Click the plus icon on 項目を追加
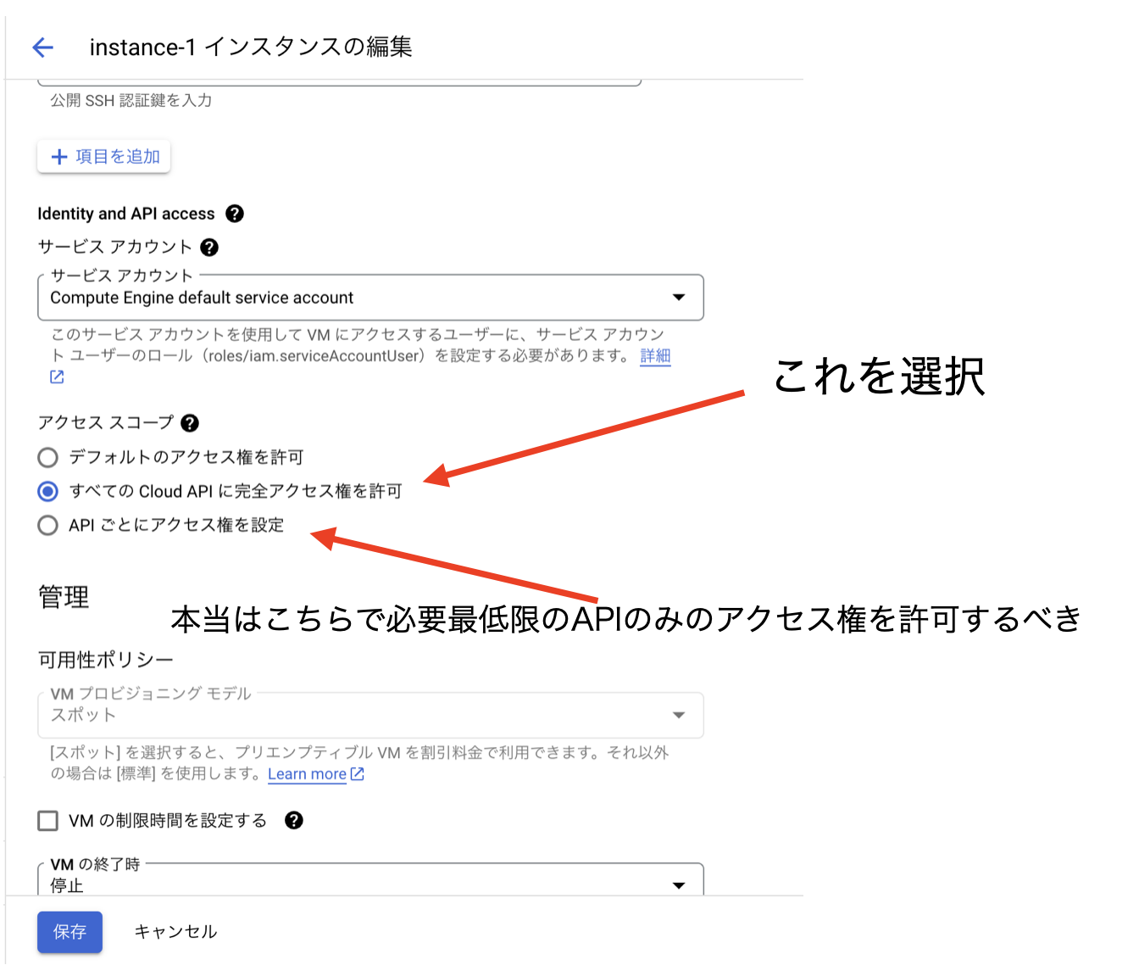 tap(59, 156)
